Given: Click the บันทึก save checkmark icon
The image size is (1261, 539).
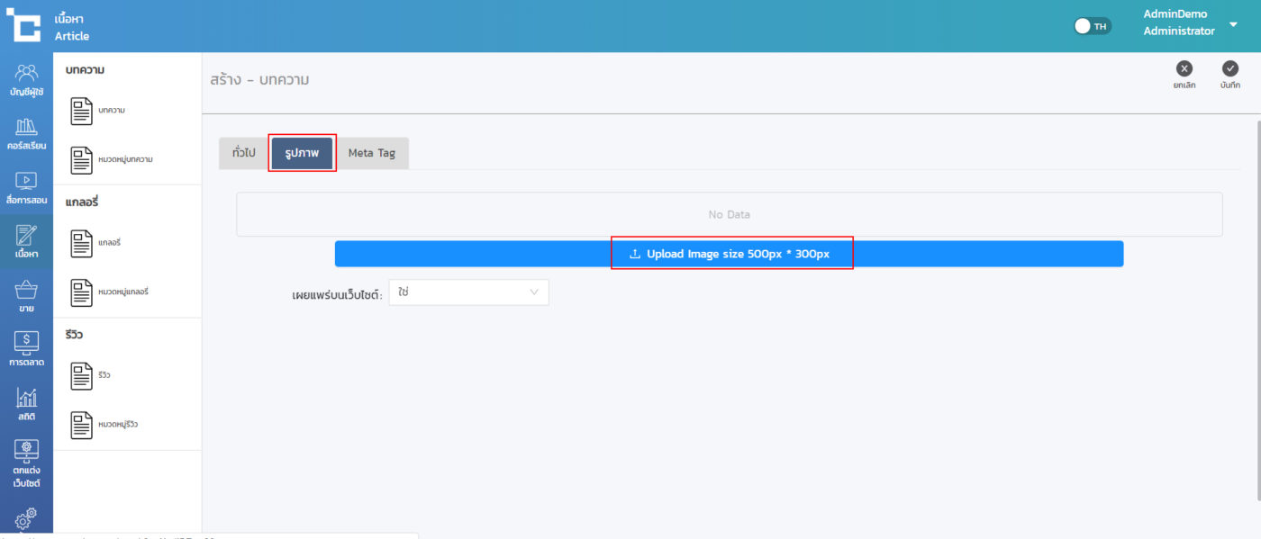Looking at the screenshot, I should click(1229, 69).
